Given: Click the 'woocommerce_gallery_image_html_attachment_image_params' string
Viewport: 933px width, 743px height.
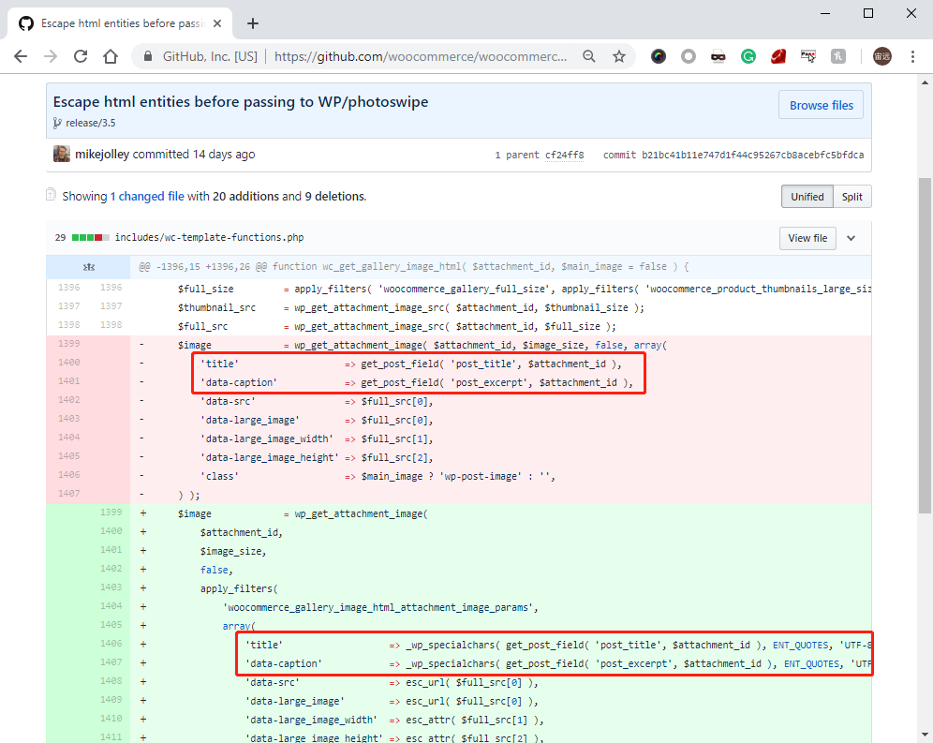Looking at the screenshot, I should coord(380,607).
